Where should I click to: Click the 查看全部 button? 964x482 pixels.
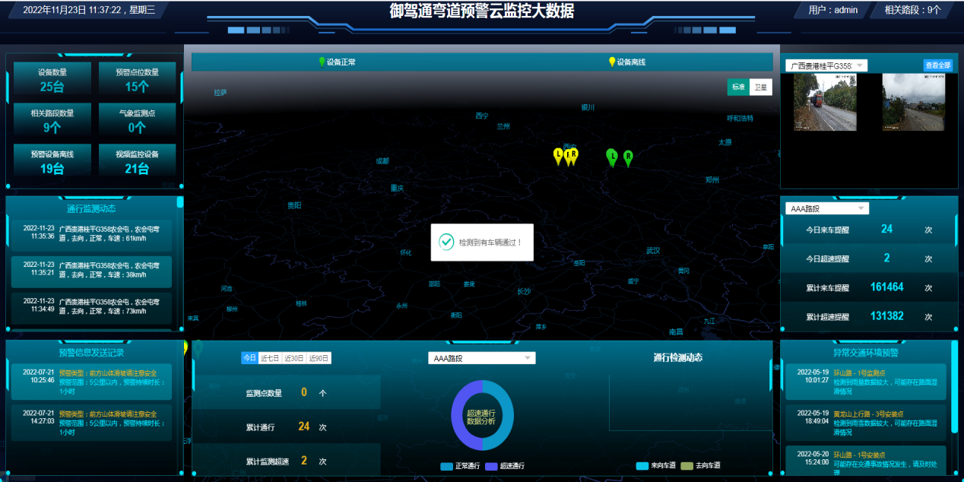point(937,65)
